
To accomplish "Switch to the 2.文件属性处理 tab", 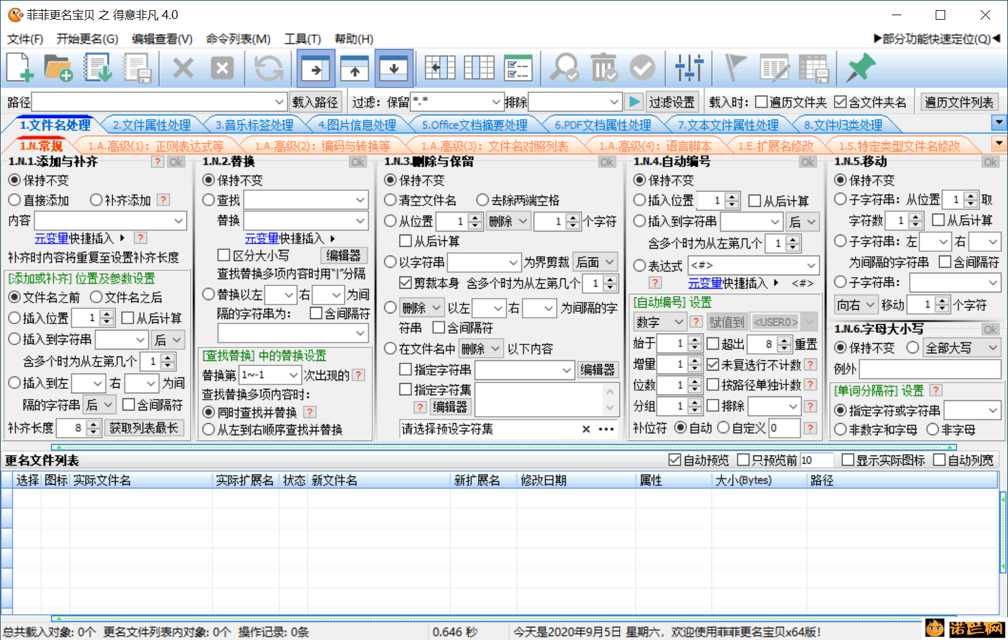I will pos(152,125).
